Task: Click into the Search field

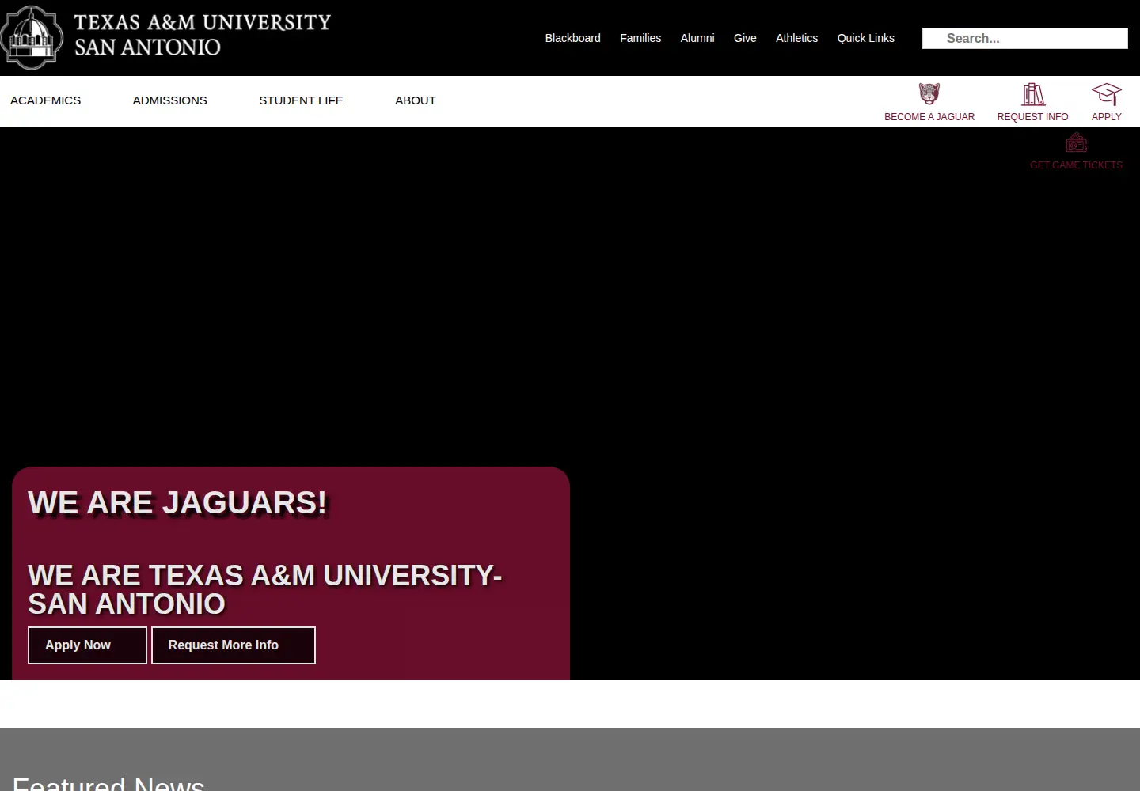Action: 1025,38
